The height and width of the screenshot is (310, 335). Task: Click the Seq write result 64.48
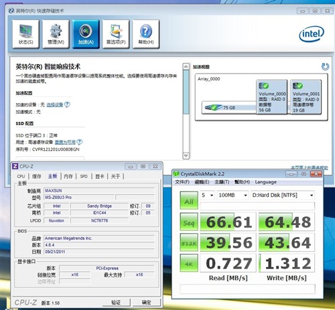(x=287, y=222)
